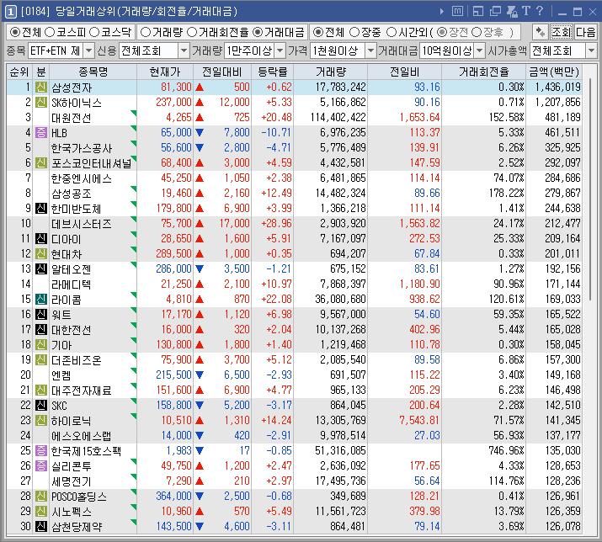Select the 장전 radio button
Screen dimensions: 602x542
[441, 32]
